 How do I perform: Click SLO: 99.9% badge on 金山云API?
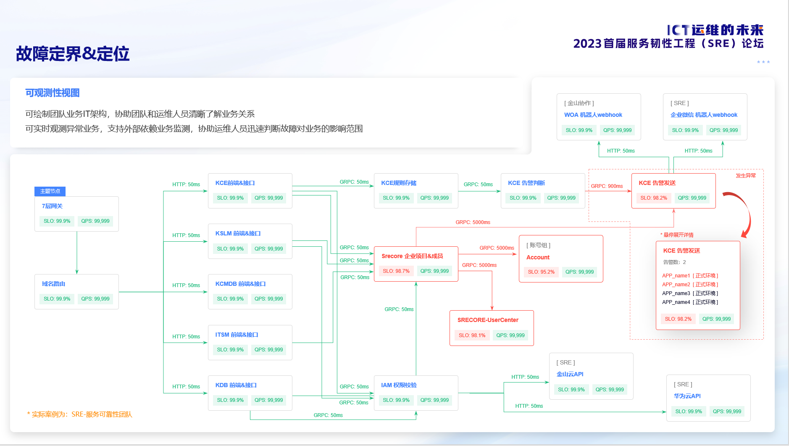[x=571, y=390]
